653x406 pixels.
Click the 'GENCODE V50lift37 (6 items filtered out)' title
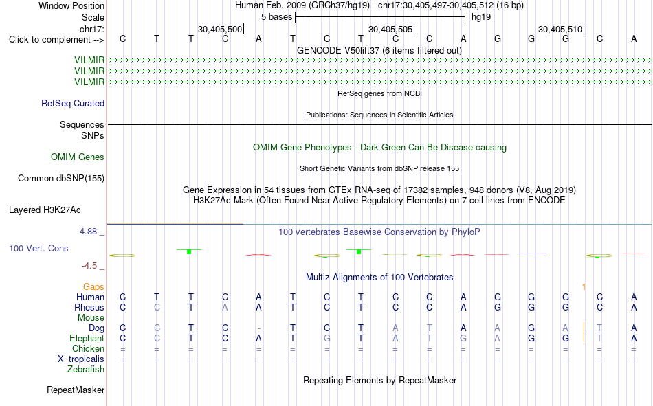(x=379, y=50)
